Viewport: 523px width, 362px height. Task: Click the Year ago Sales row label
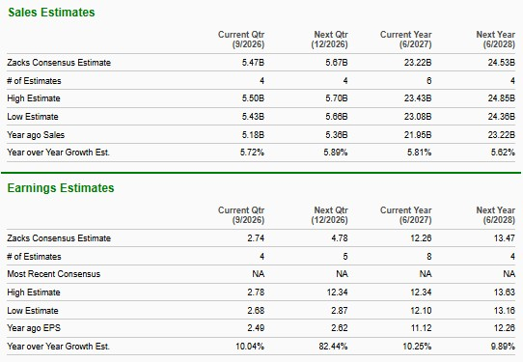[x=36, y=135]
